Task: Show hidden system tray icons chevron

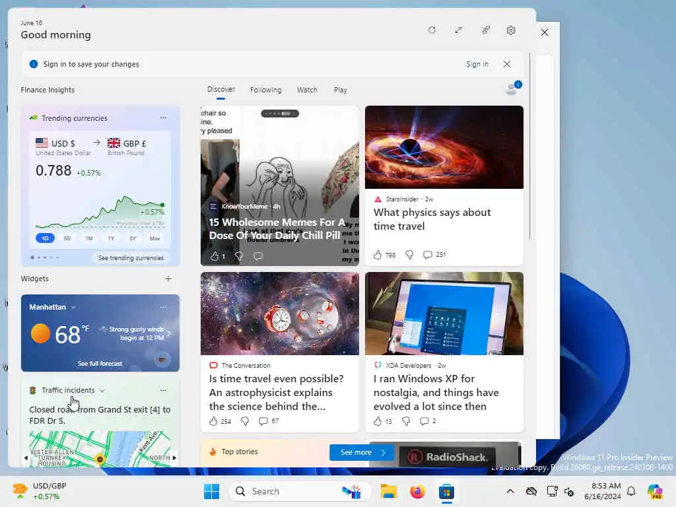Action: pyautogui.click(x=510, y=491)
